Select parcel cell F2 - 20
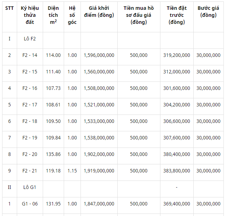The width and height of the screenshot is (228, 216). [x=30, y=154]
